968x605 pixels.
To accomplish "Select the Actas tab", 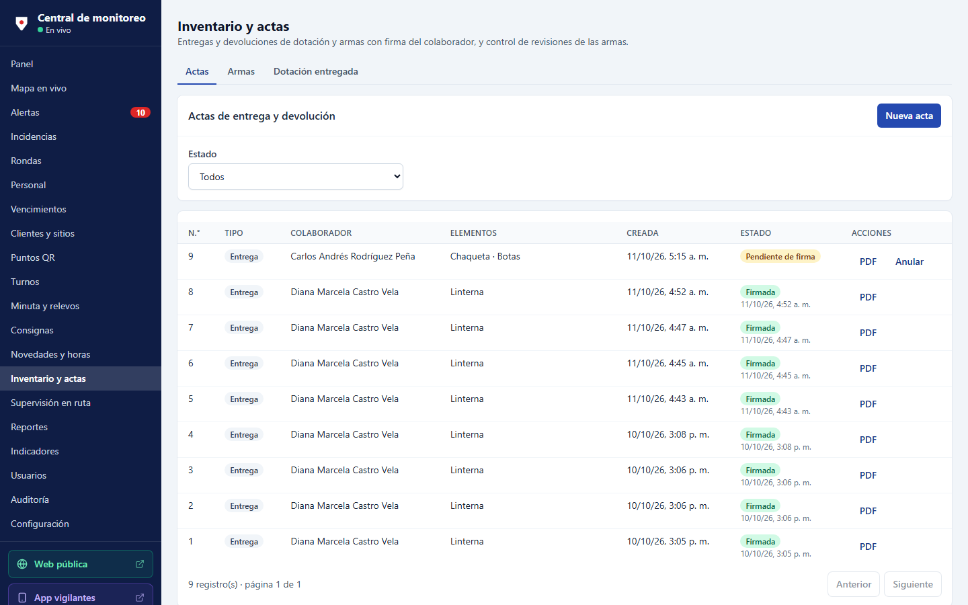I will (197, 71).
